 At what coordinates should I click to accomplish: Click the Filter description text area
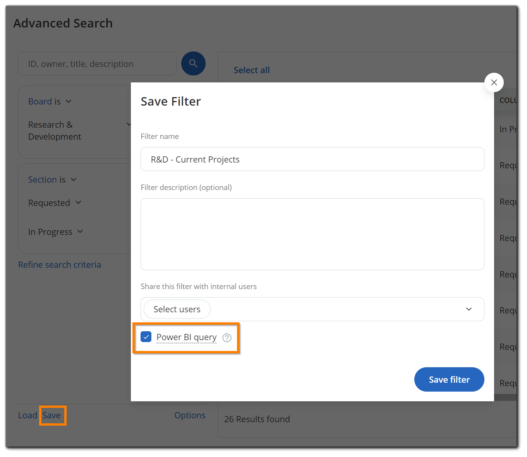click(x=312, y=234)
